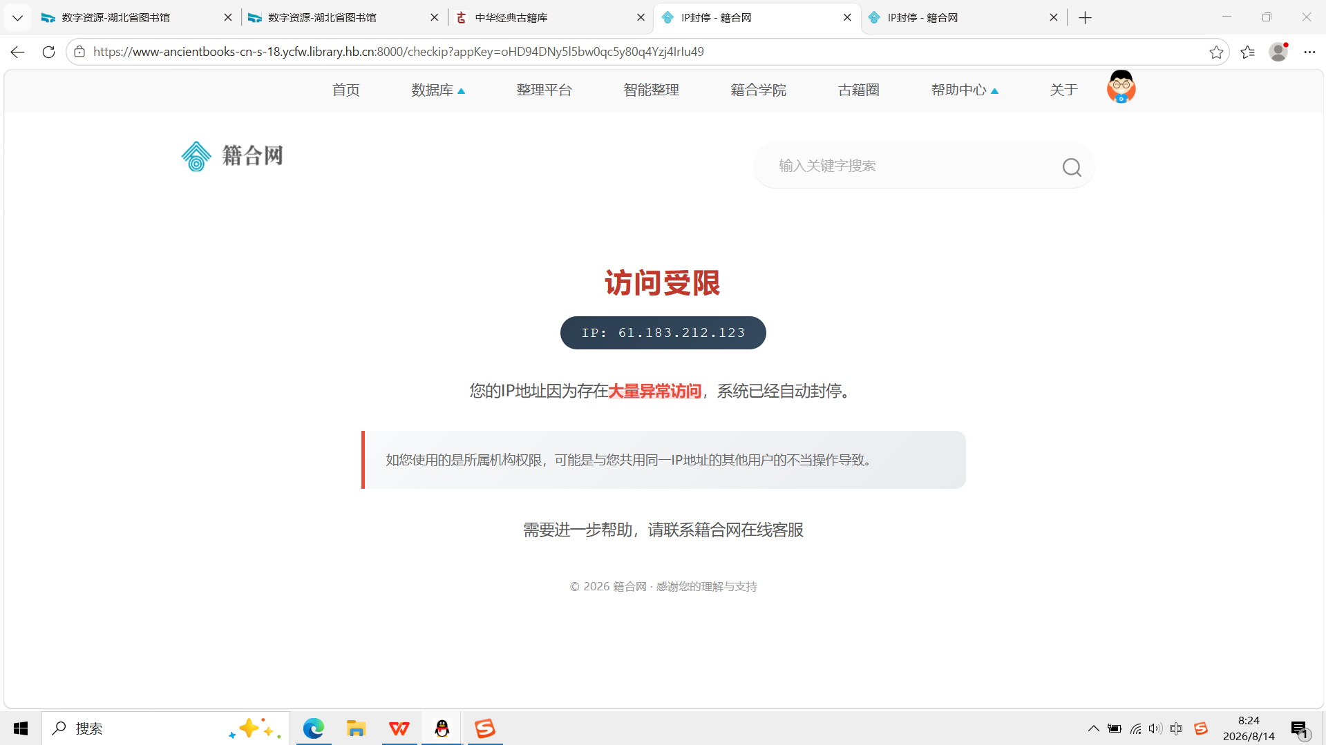Refresh the current page
The width and height of the screenshot is (1326, 745).
pos(48,52)
